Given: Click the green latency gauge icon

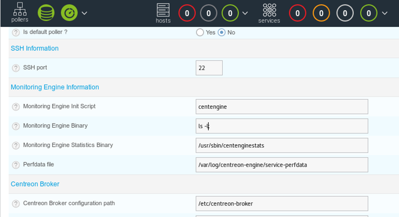Looking at the screenshot, I should 69,13.
